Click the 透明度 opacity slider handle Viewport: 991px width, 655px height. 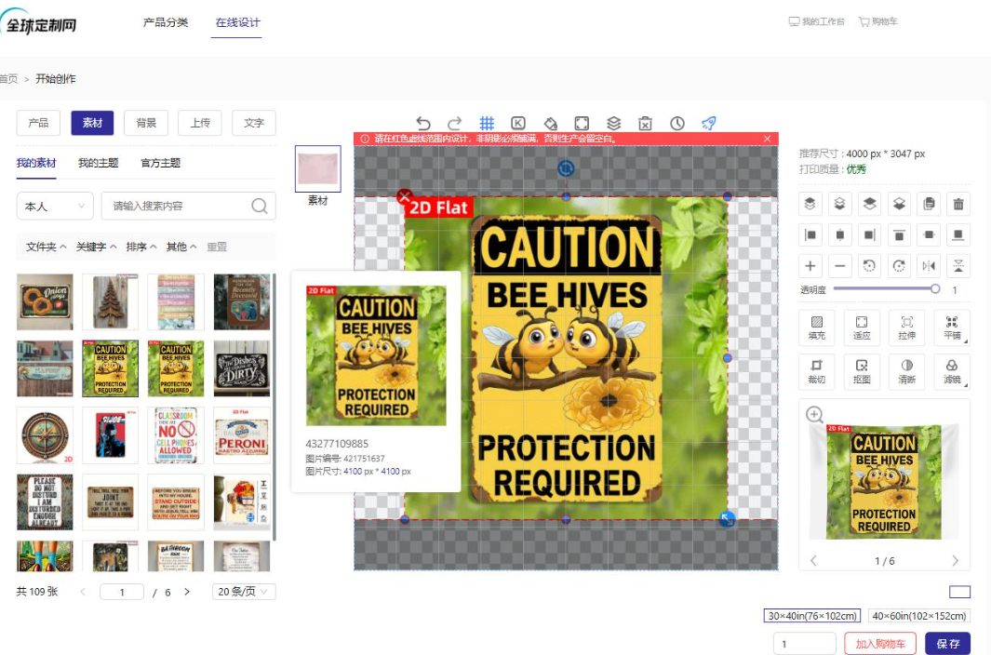click(935, 289)
